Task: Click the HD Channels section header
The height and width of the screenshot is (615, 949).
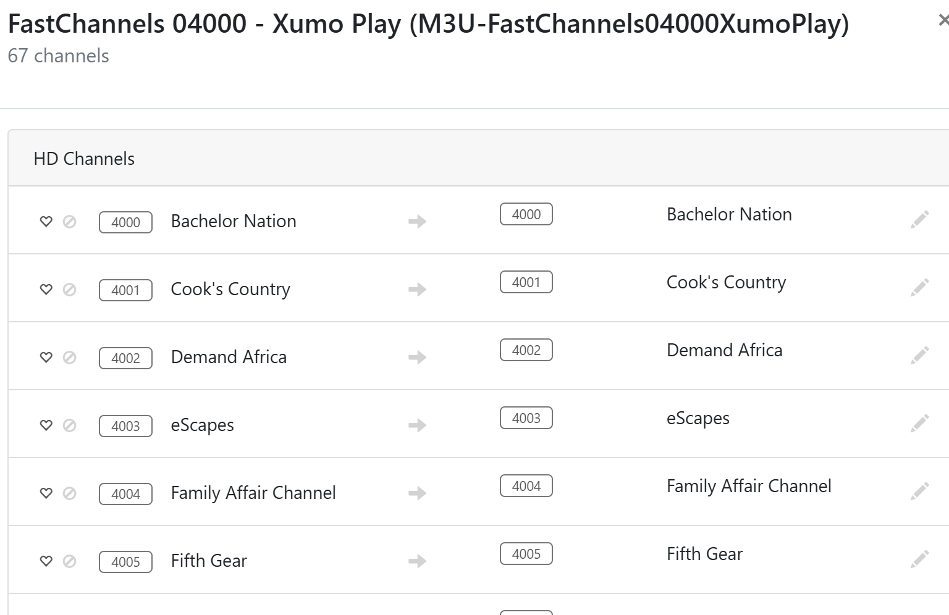Action: click(84, 159)
